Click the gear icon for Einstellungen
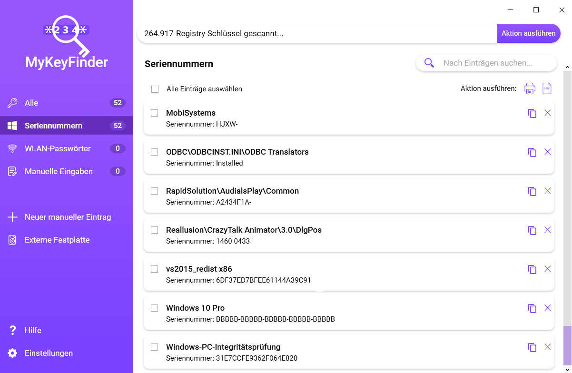Image resolution: width=572 pixels, height=373 pixels. click(12, 353)
